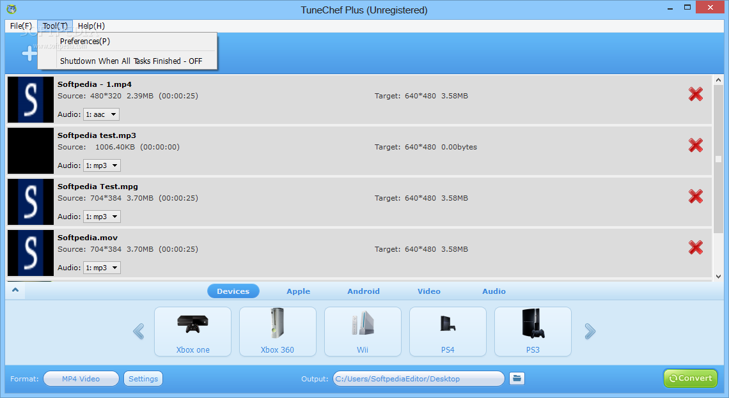The width and height of the screenshot is (729, 398).
Task: Collapse the device profile panel chevron
Action: click(15, 290)
